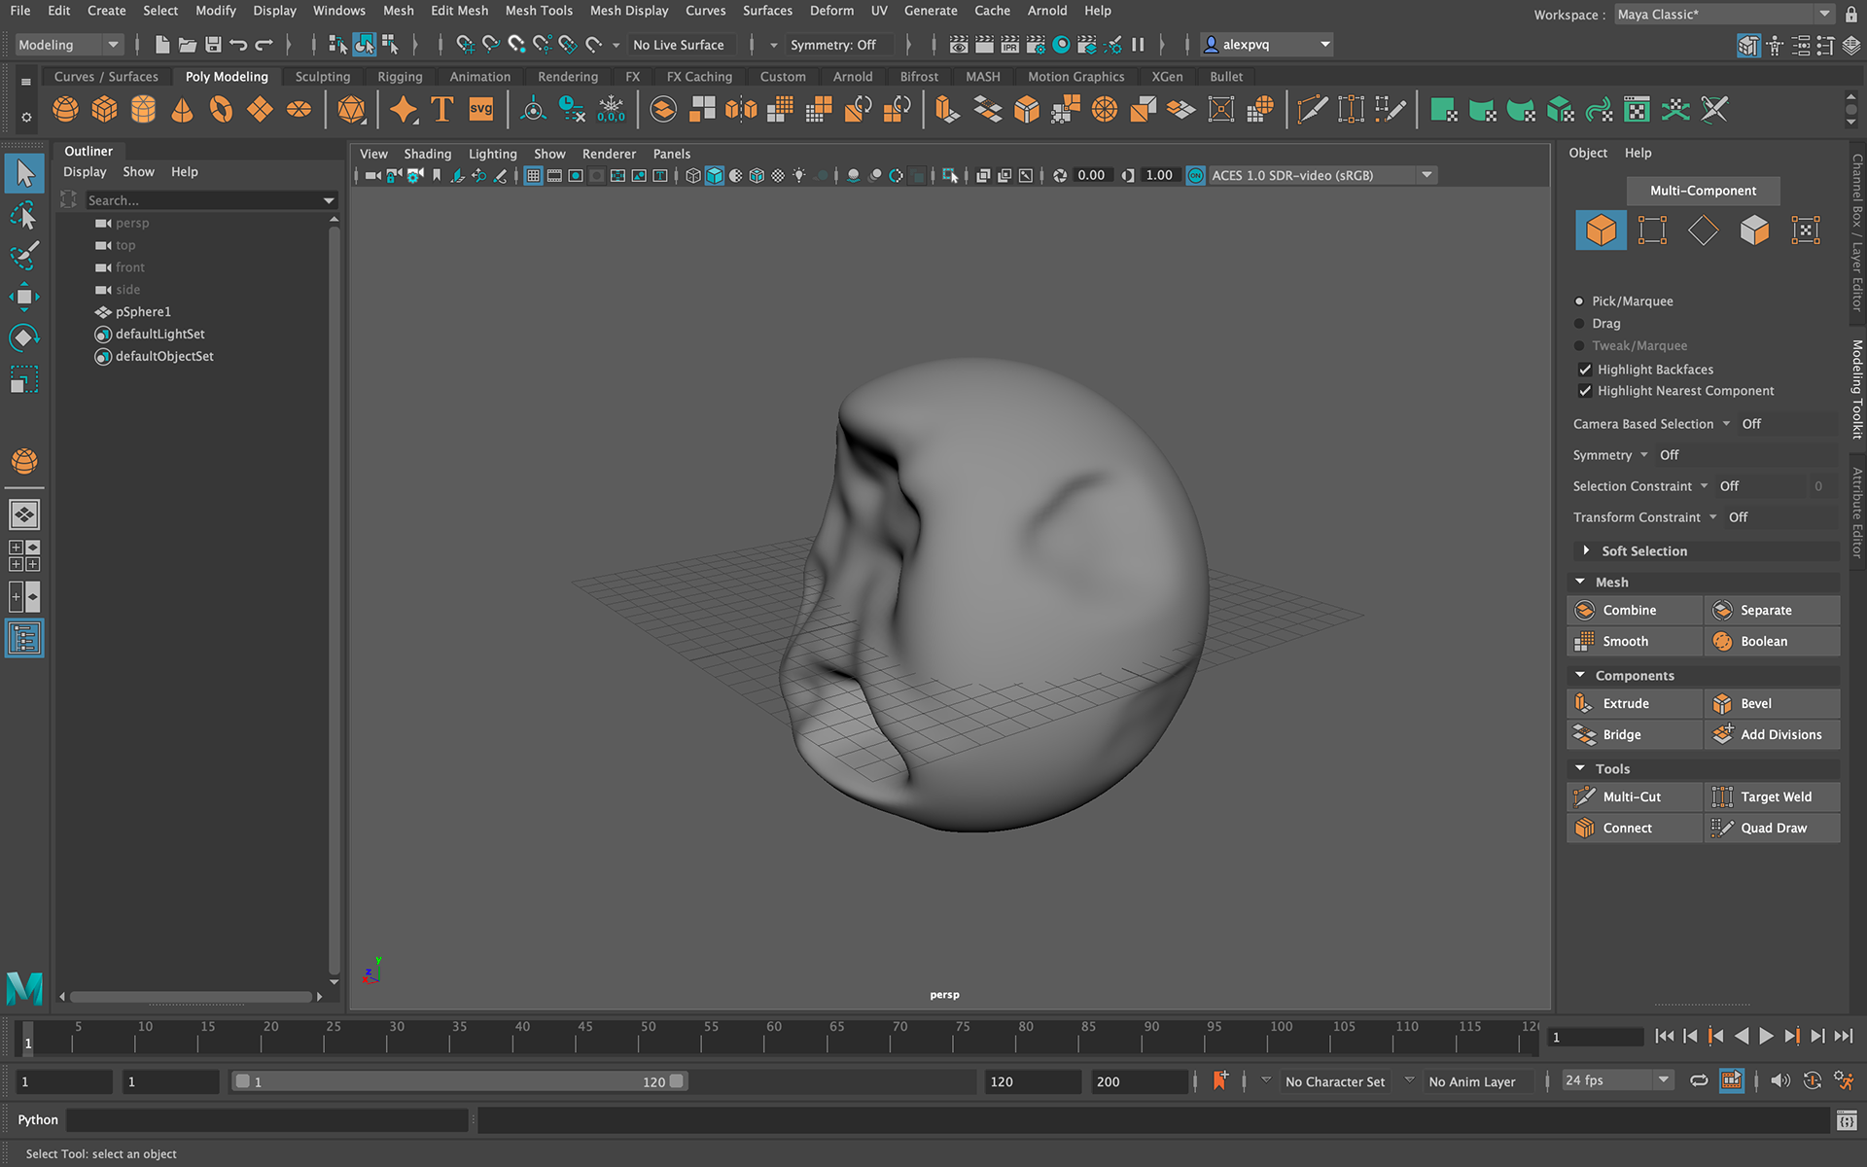This screenshot has width=1867, height=1167.
Task: Click the playback range slider bar
Action: pyautogui.click(x=457, y=1081)
